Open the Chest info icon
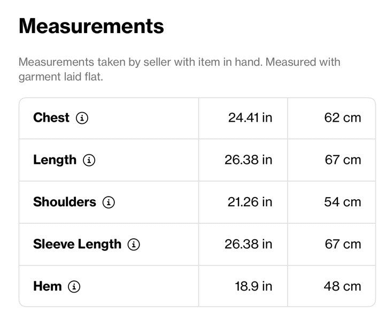Screen dimensions: 386x314 pyautogui.click(x=82, y=118)
